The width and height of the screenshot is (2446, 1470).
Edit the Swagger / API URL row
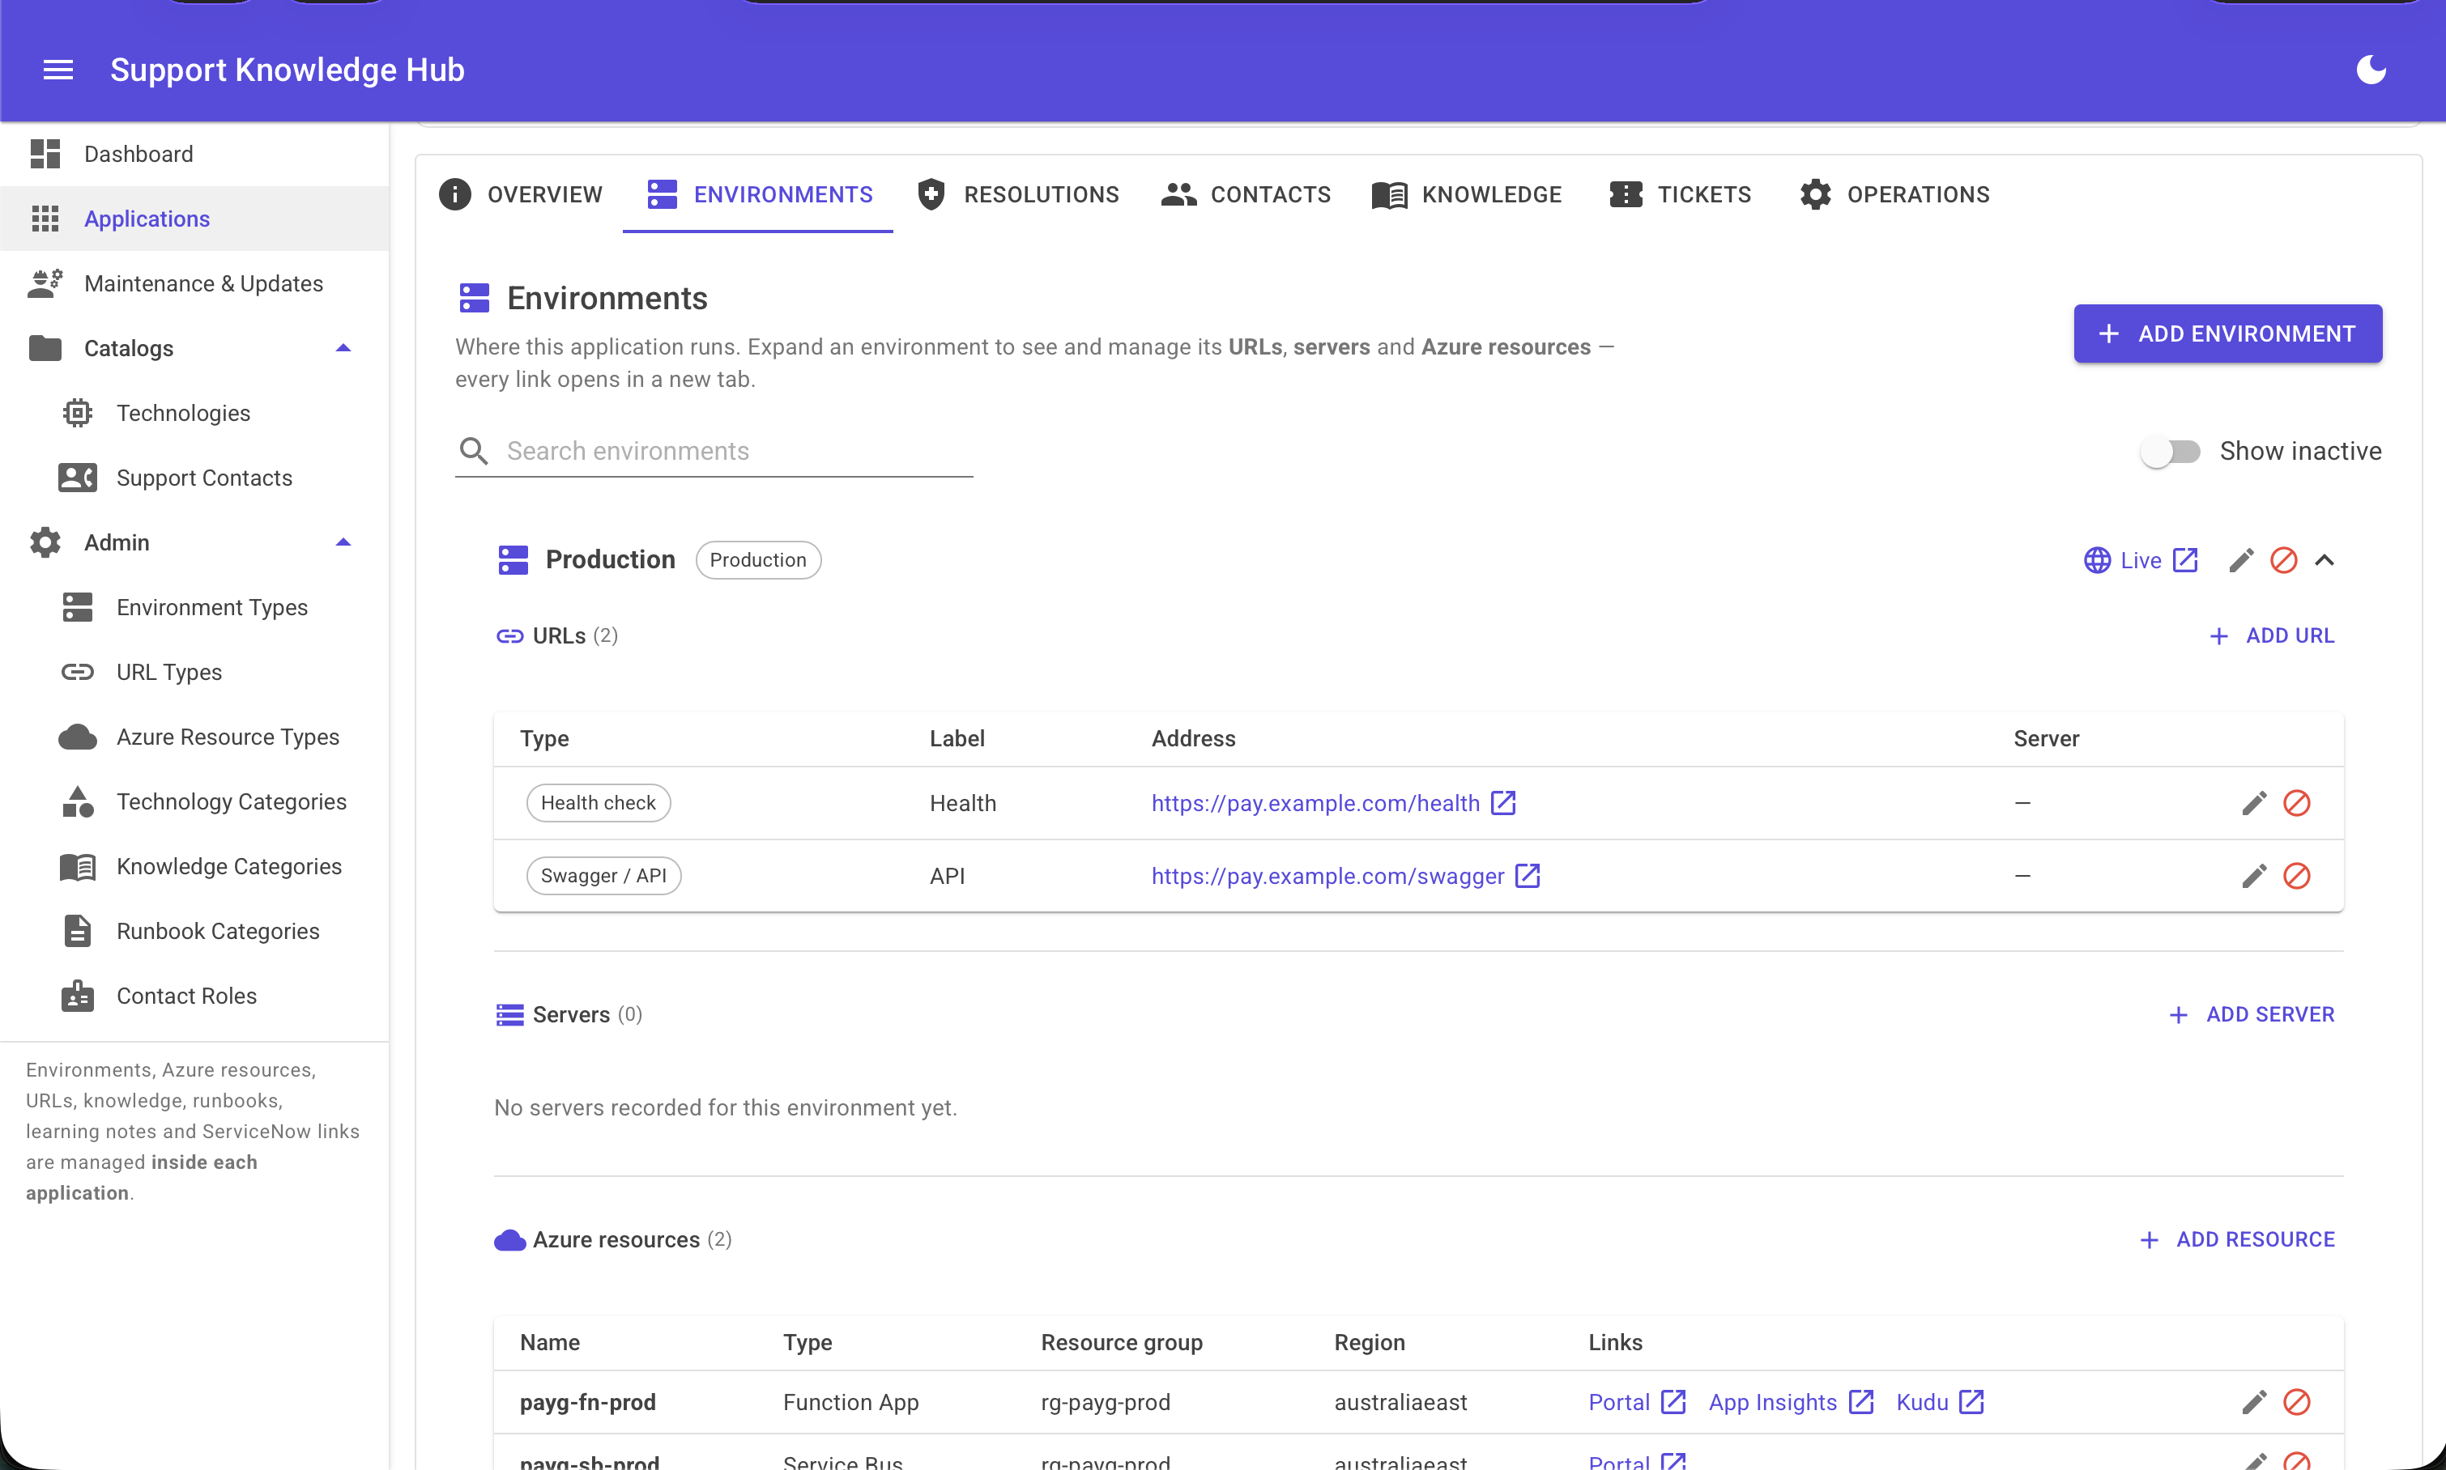2254,876
